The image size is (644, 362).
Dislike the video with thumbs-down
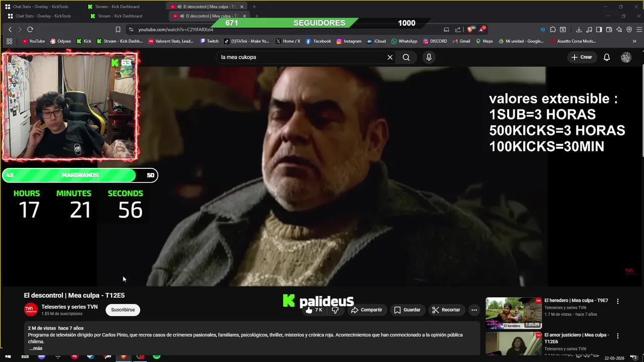pyautogui.click(x=335, y=310)
